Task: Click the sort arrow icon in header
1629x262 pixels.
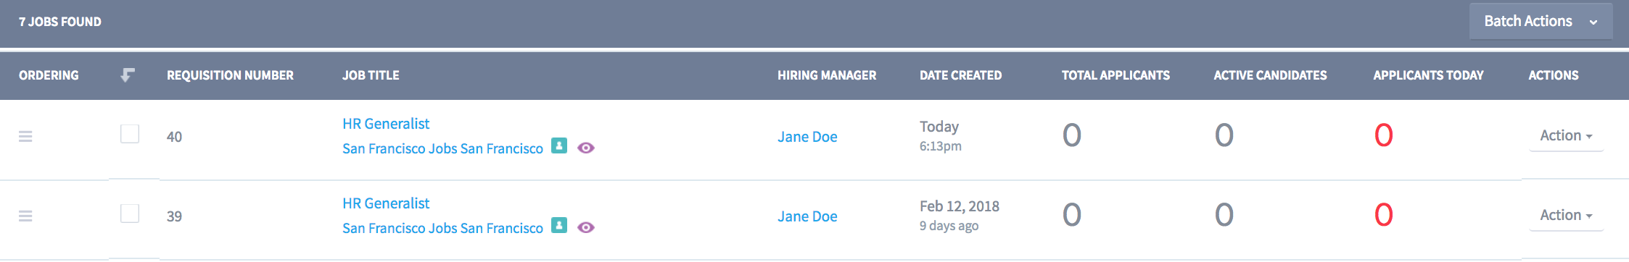Action: click(128, 75)
